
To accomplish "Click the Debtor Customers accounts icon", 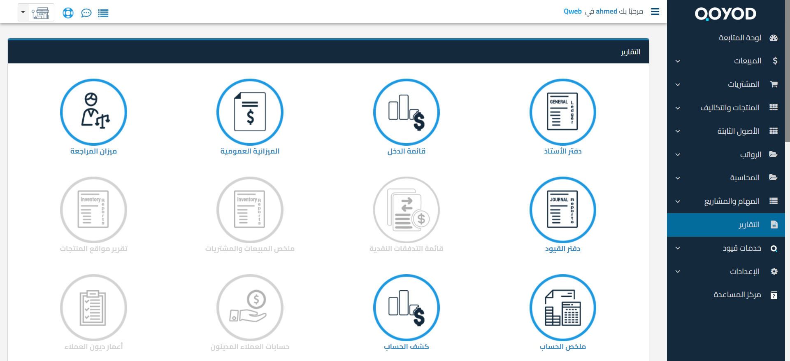I will (x=250, y=307).
